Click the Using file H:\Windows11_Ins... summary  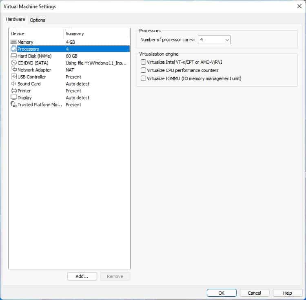[96, 63]
